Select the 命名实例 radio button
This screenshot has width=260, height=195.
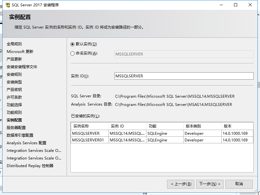[x=73, y=53]
